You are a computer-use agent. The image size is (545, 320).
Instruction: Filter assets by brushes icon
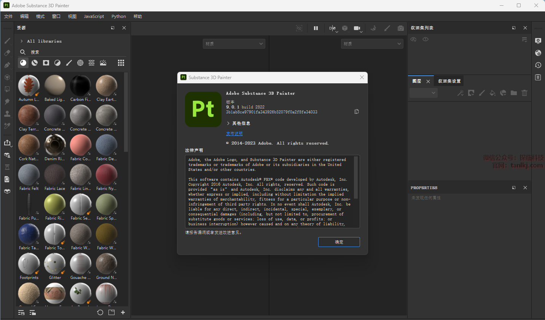tap(69, 63)
